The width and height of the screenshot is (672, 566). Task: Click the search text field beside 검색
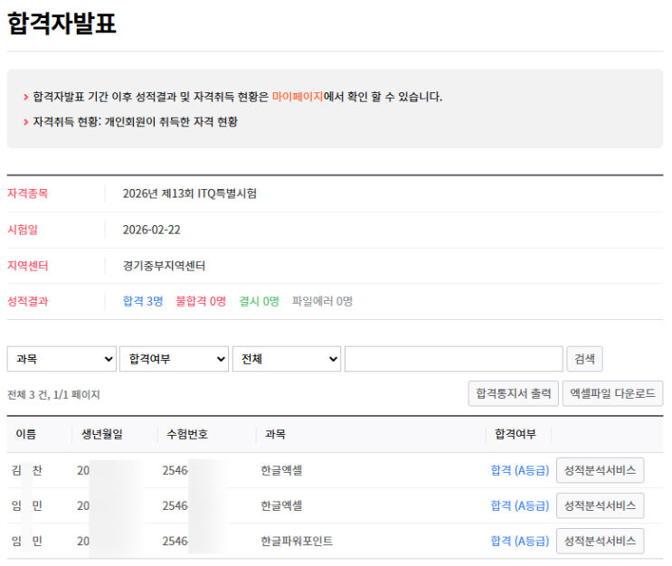point(453,359)
